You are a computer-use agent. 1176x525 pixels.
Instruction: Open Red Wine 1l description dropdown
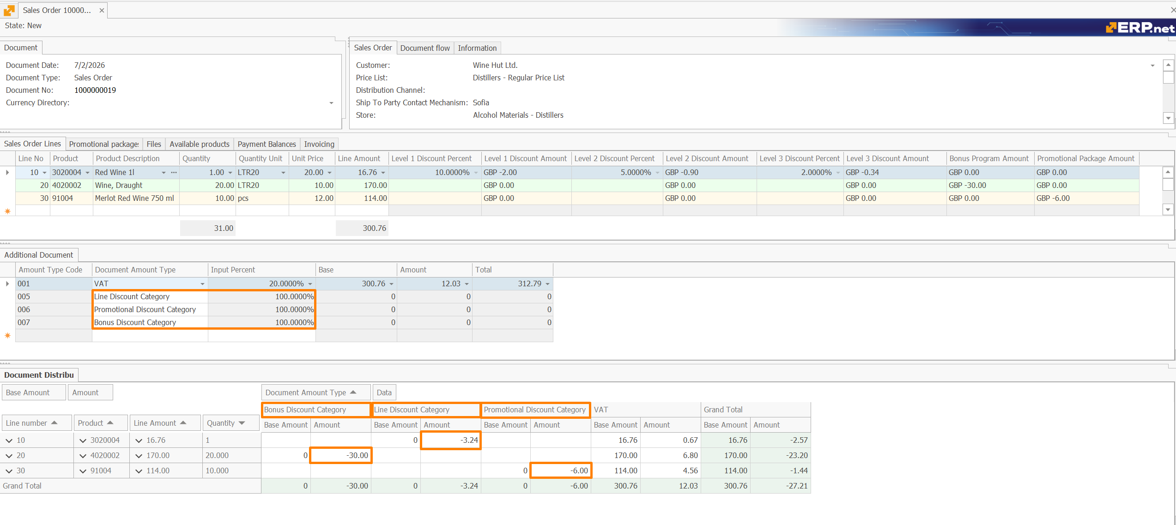click(164, 173)
